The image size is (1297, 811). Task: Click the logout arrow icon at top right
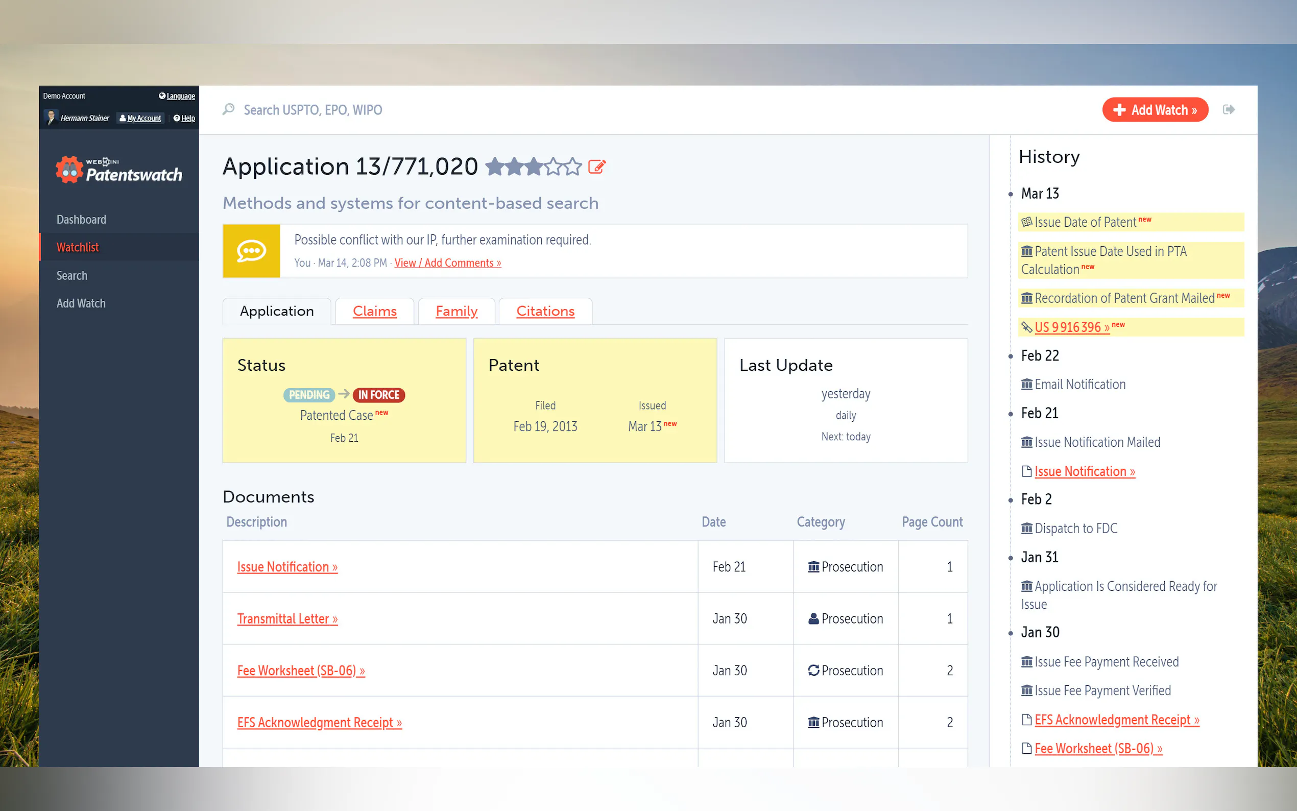[1229, 110]
